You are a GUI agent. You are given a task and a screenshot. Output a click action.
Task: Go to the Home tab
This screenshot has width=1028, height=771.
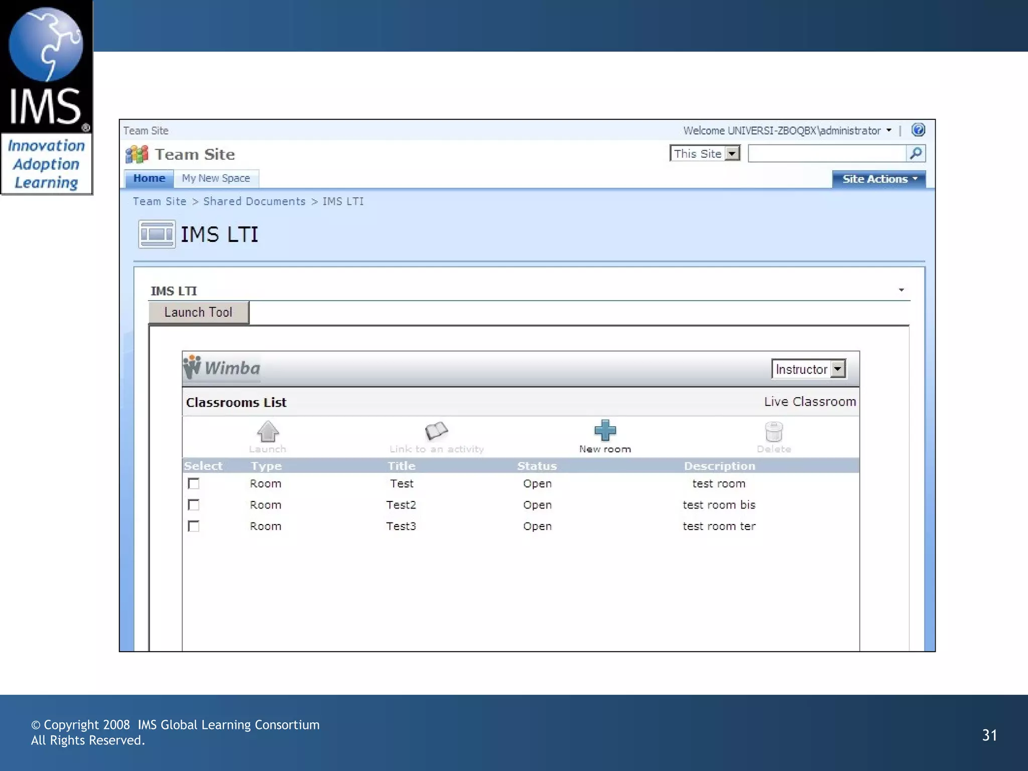[149, 178]
